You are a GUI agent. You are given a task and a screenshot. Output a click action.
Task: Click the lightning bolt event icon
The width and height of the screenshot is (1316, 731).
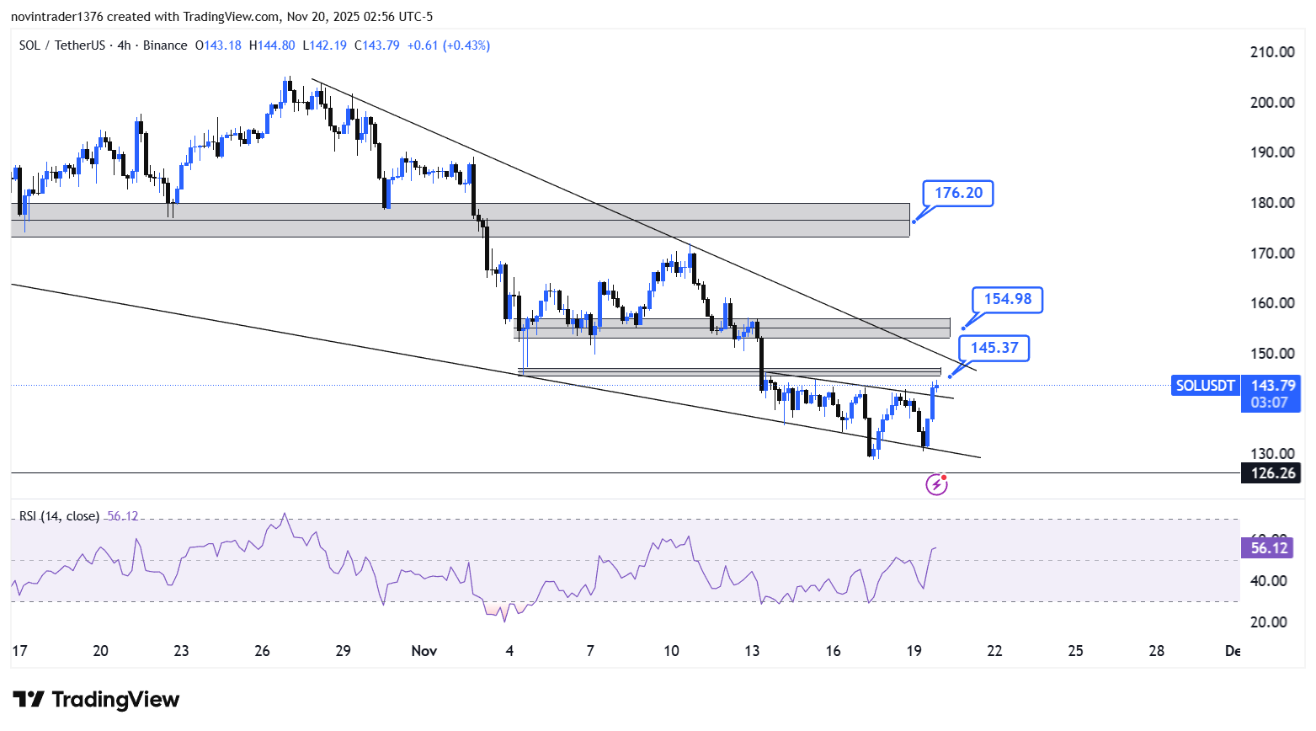tap(936, 484)
